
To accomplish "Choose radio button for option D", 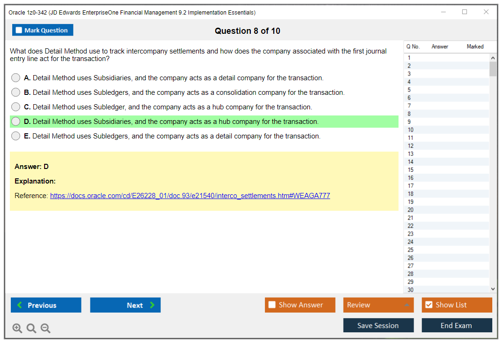I will tap(16, 122).
